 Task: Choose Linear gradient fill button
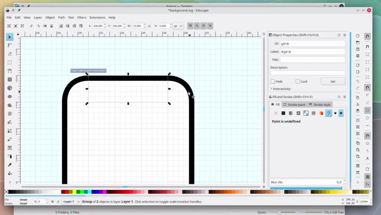coord(291,113)
